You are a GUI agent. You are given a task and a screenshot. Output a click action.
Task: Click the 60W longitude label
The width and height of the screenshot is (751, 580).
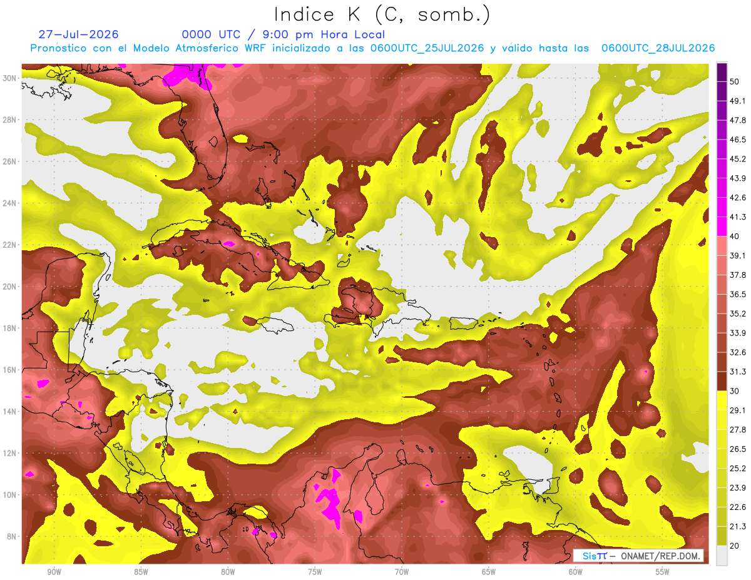coord(576,572)
